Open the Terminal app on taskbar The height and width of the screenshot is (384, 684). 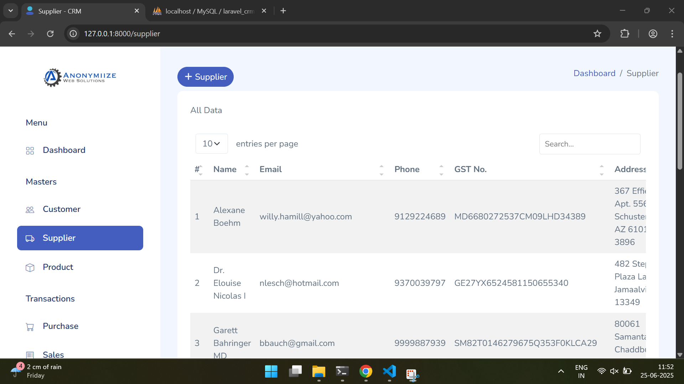[x=342, y=372]
